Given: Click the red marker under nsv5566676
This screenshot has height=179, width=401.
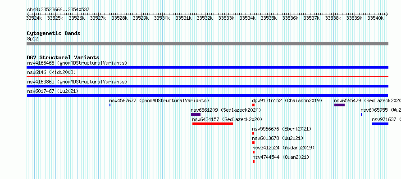Looking at the screenshot, I should click(x=253, y=133).
